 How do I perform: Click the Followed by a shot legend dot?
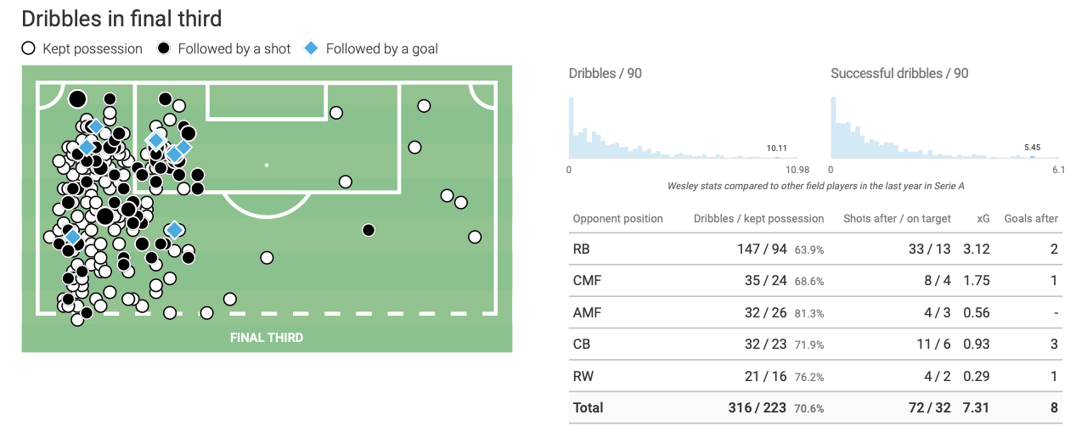pos(164,48)
